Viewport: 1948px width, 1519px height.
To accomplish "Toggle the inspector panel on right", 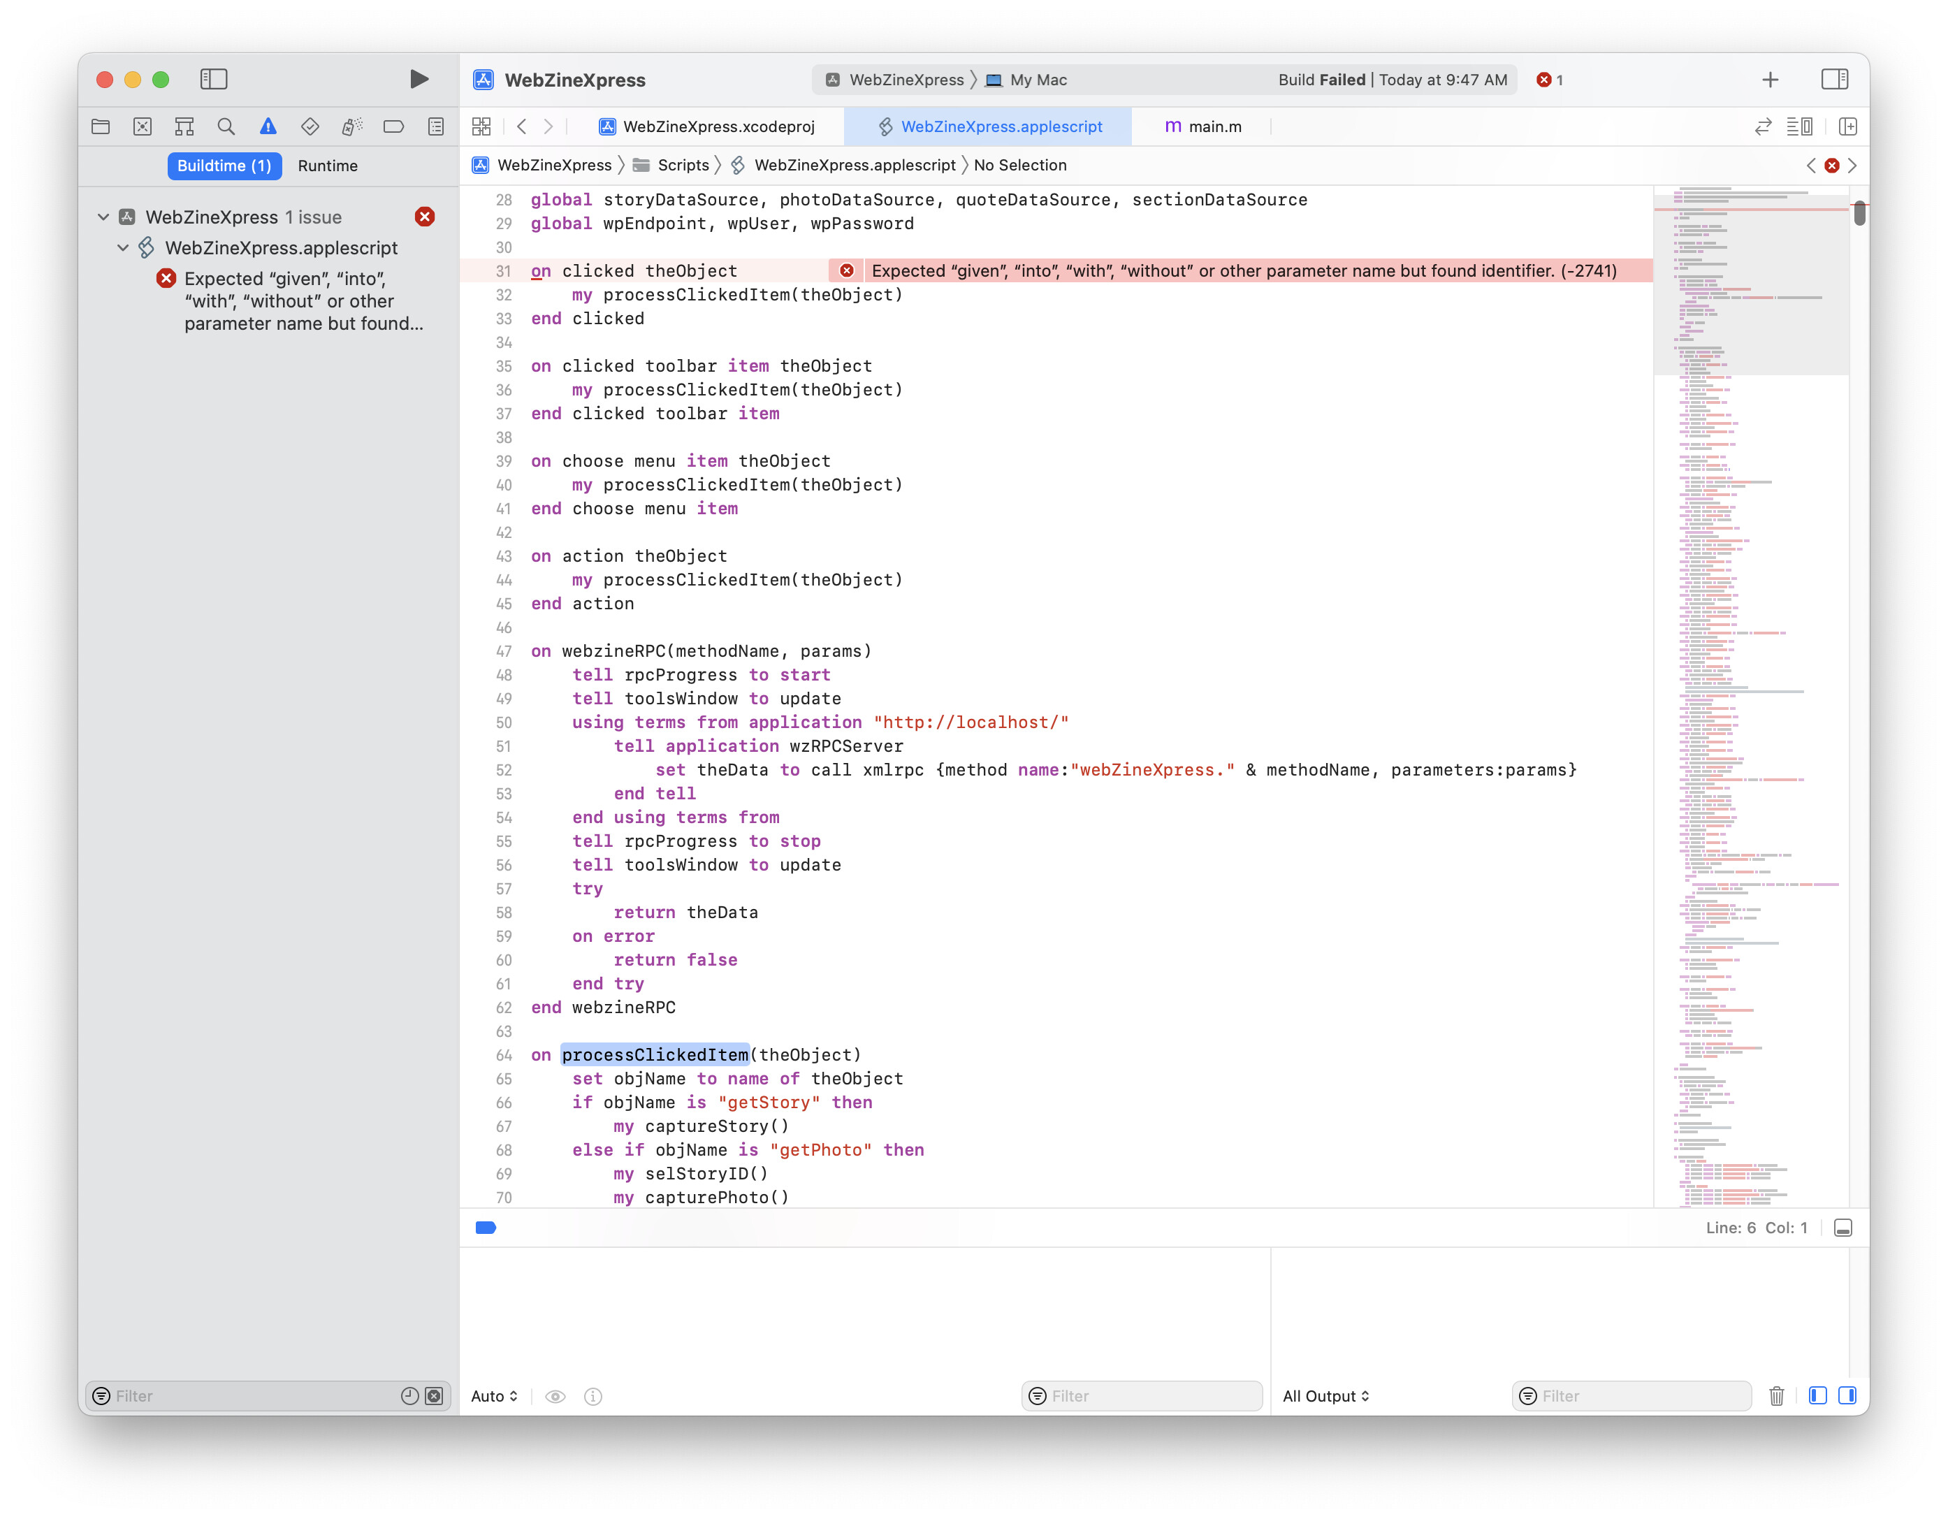I will tap(1835, 80).
